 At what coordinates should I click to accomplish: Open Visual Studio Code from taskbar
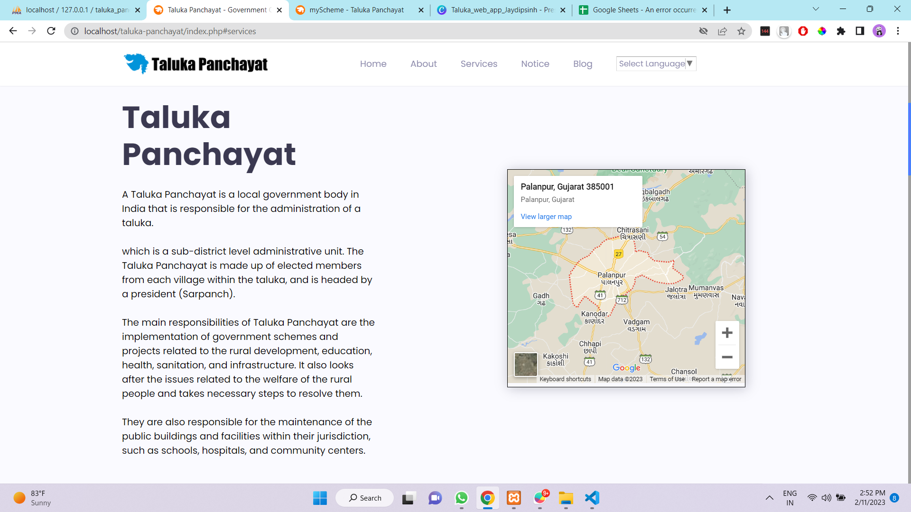[592, 498]
